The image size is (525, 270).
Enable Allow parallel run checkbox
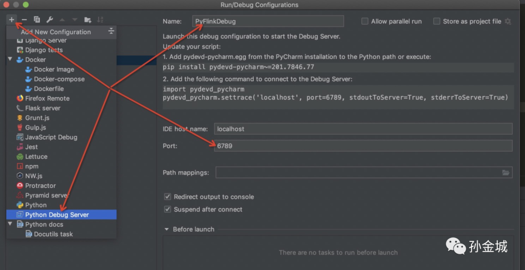(365, 21)
